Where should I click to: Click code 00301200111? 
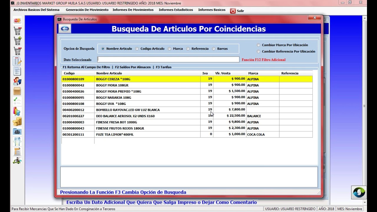(73, 135)
